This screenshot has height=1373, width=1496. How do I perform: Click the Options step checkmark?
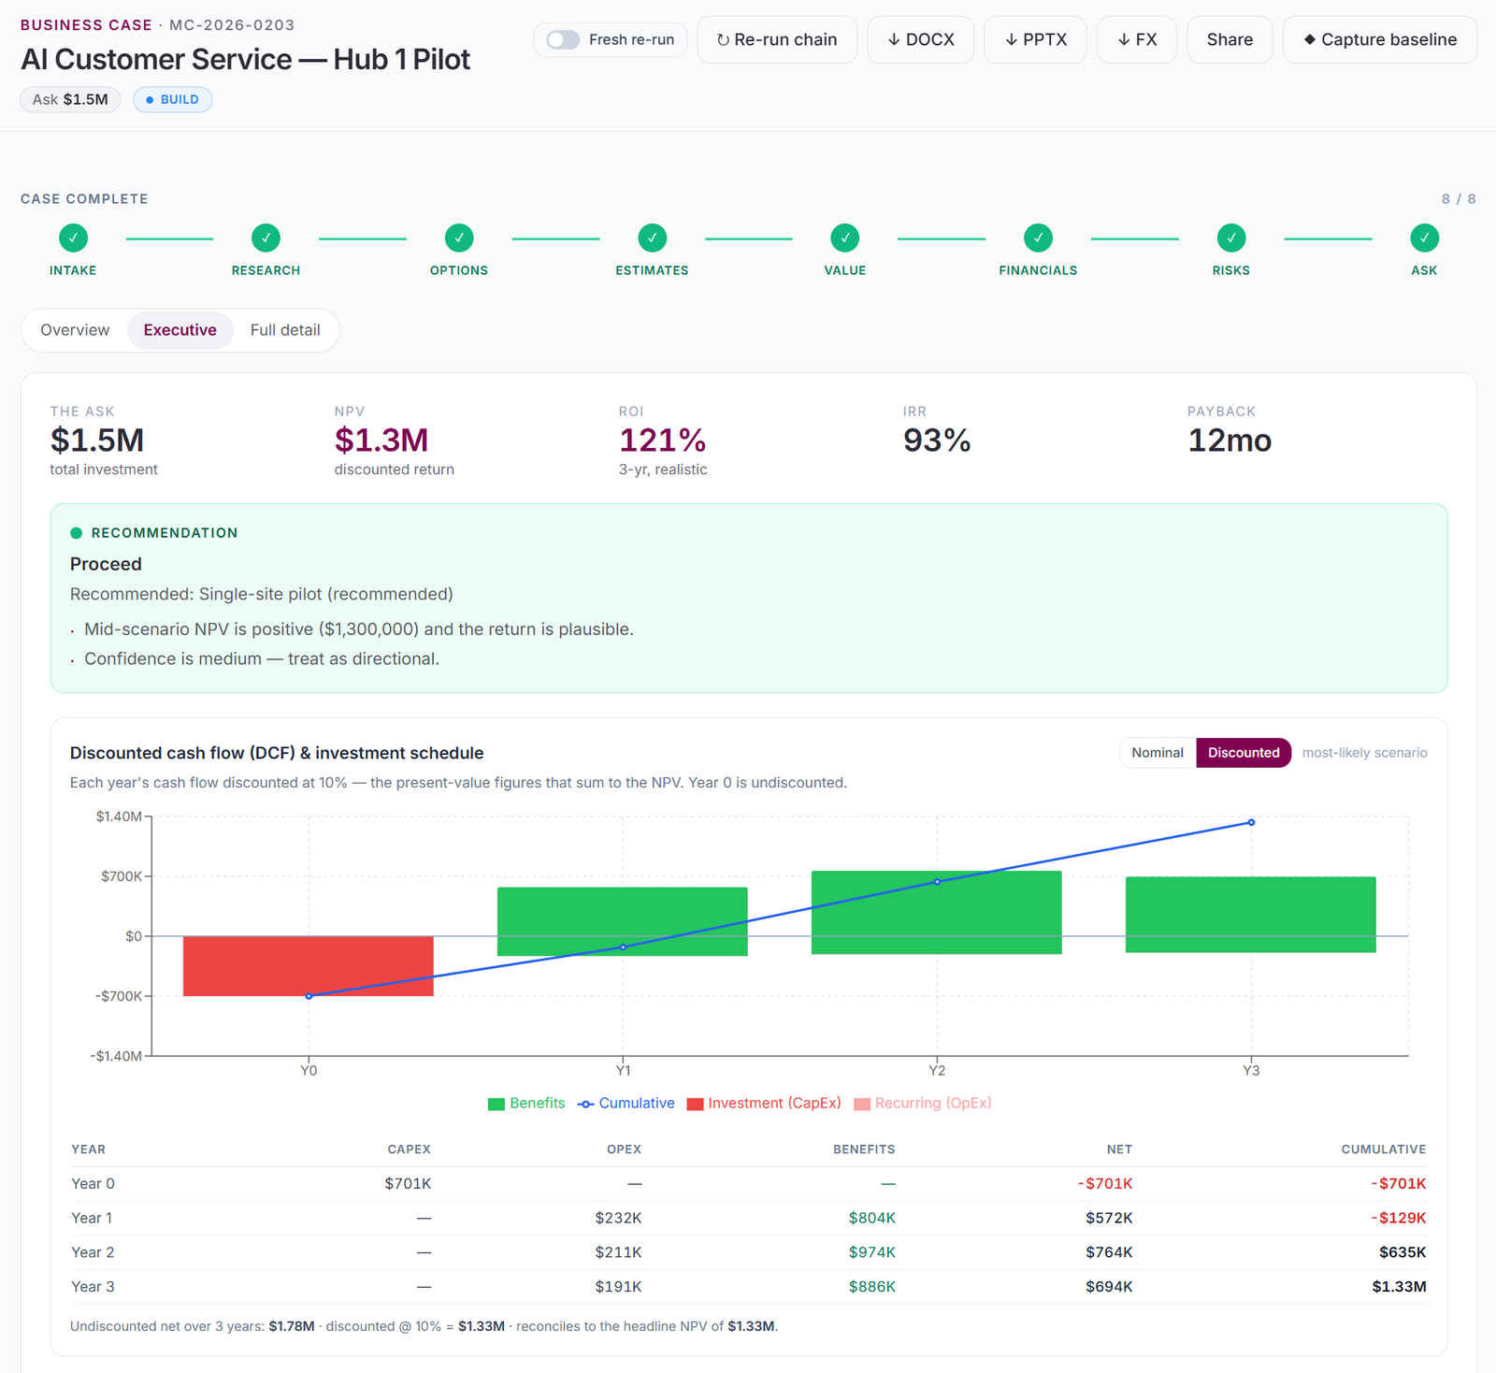click(x=459, y=238)
